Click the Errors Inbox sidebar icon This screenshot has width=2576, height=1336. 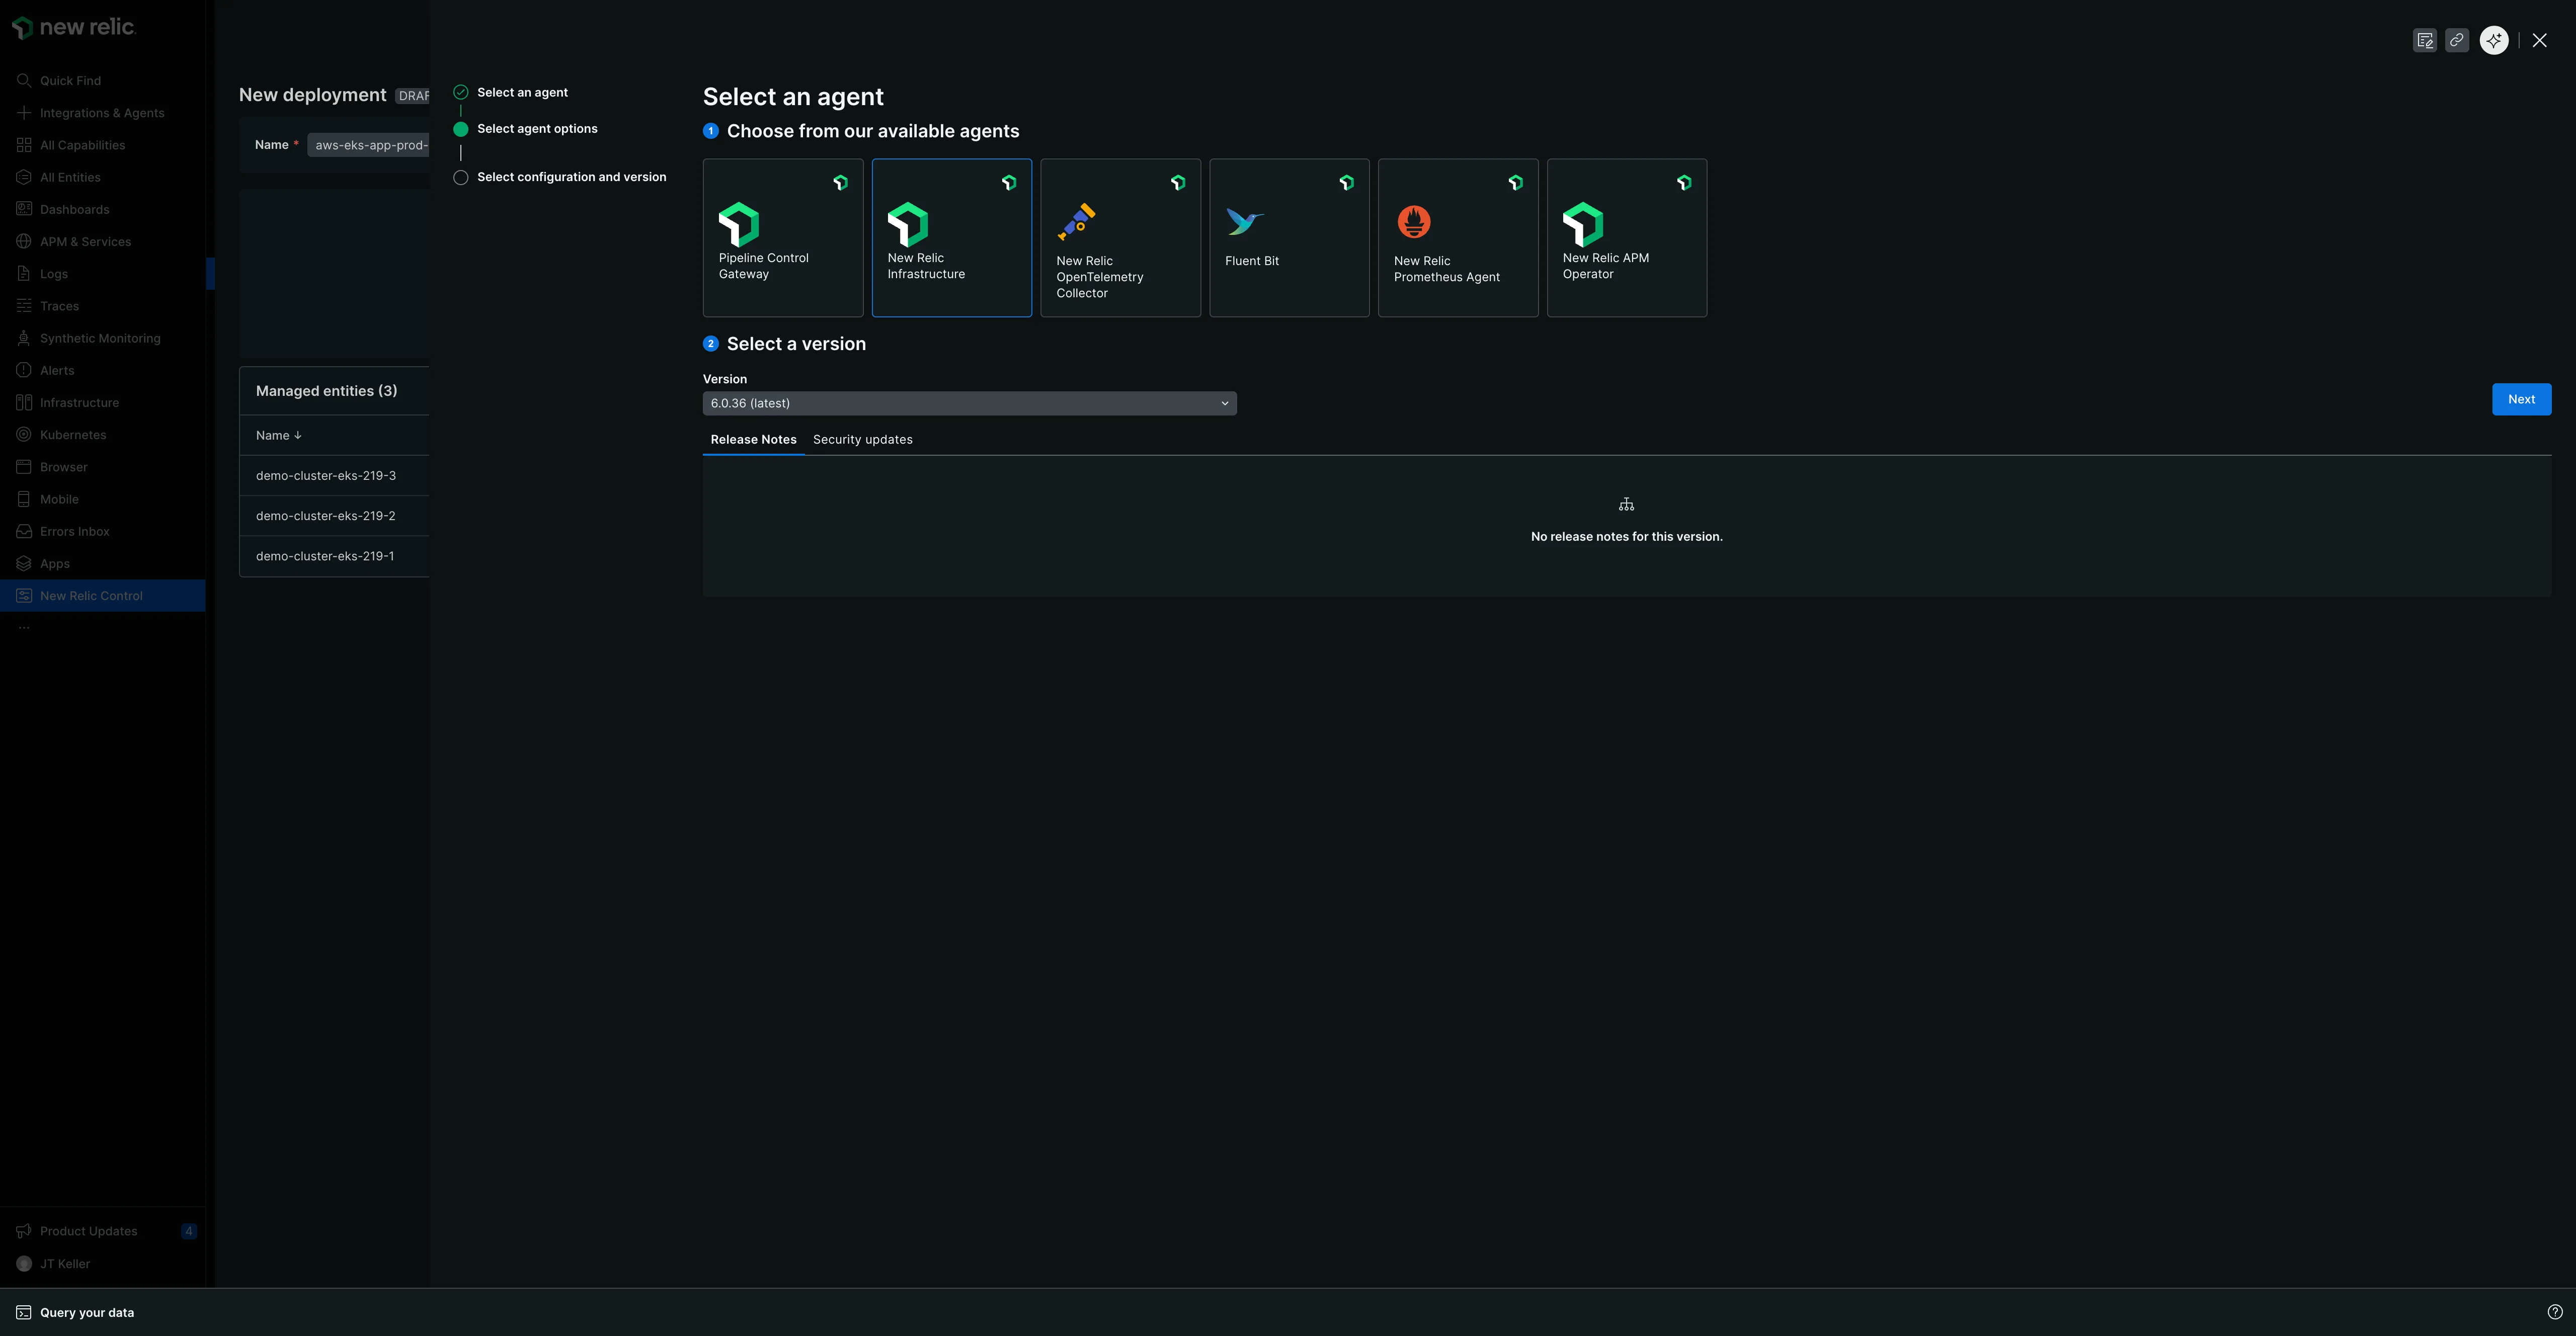coord(24,531)
